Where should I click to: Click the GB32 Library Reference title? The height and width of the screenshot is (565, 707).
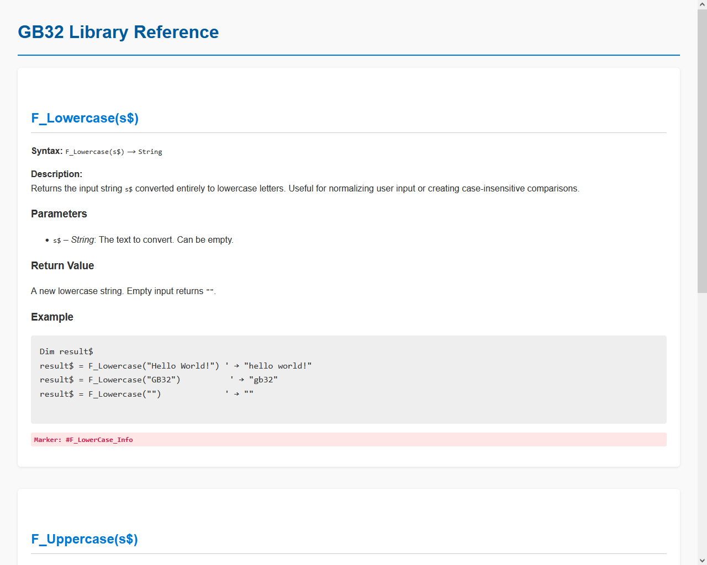tap(118, 32)
